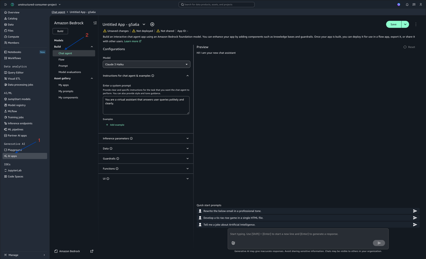This screenshot has height=259, width=426.
Task: Expand the UI section
Action: (188, 179)
